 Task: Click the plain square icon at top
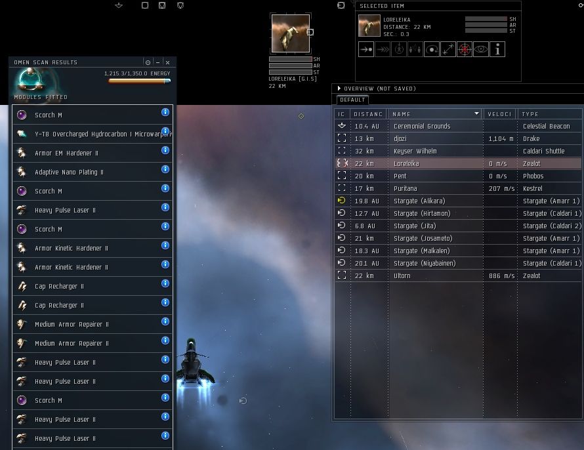pos(145,5)
